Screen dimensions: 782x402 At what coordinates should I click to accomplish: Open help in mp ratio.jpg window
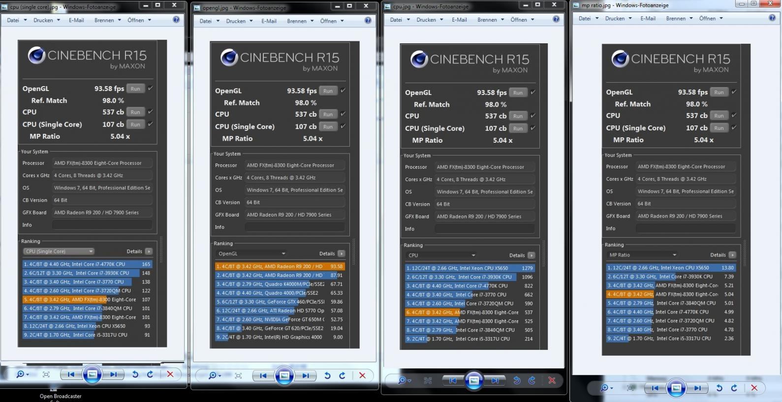(x=772, y=18)
